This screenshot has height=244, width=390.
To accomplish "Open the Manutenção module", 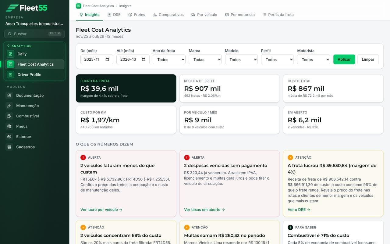I will pos(34,106).
